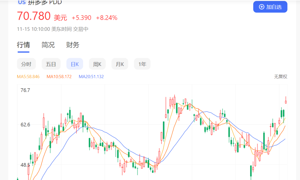This screenshot has width=300, height=180.
Task: Click the +5.390 price change value
Action: tap(81, 18)
